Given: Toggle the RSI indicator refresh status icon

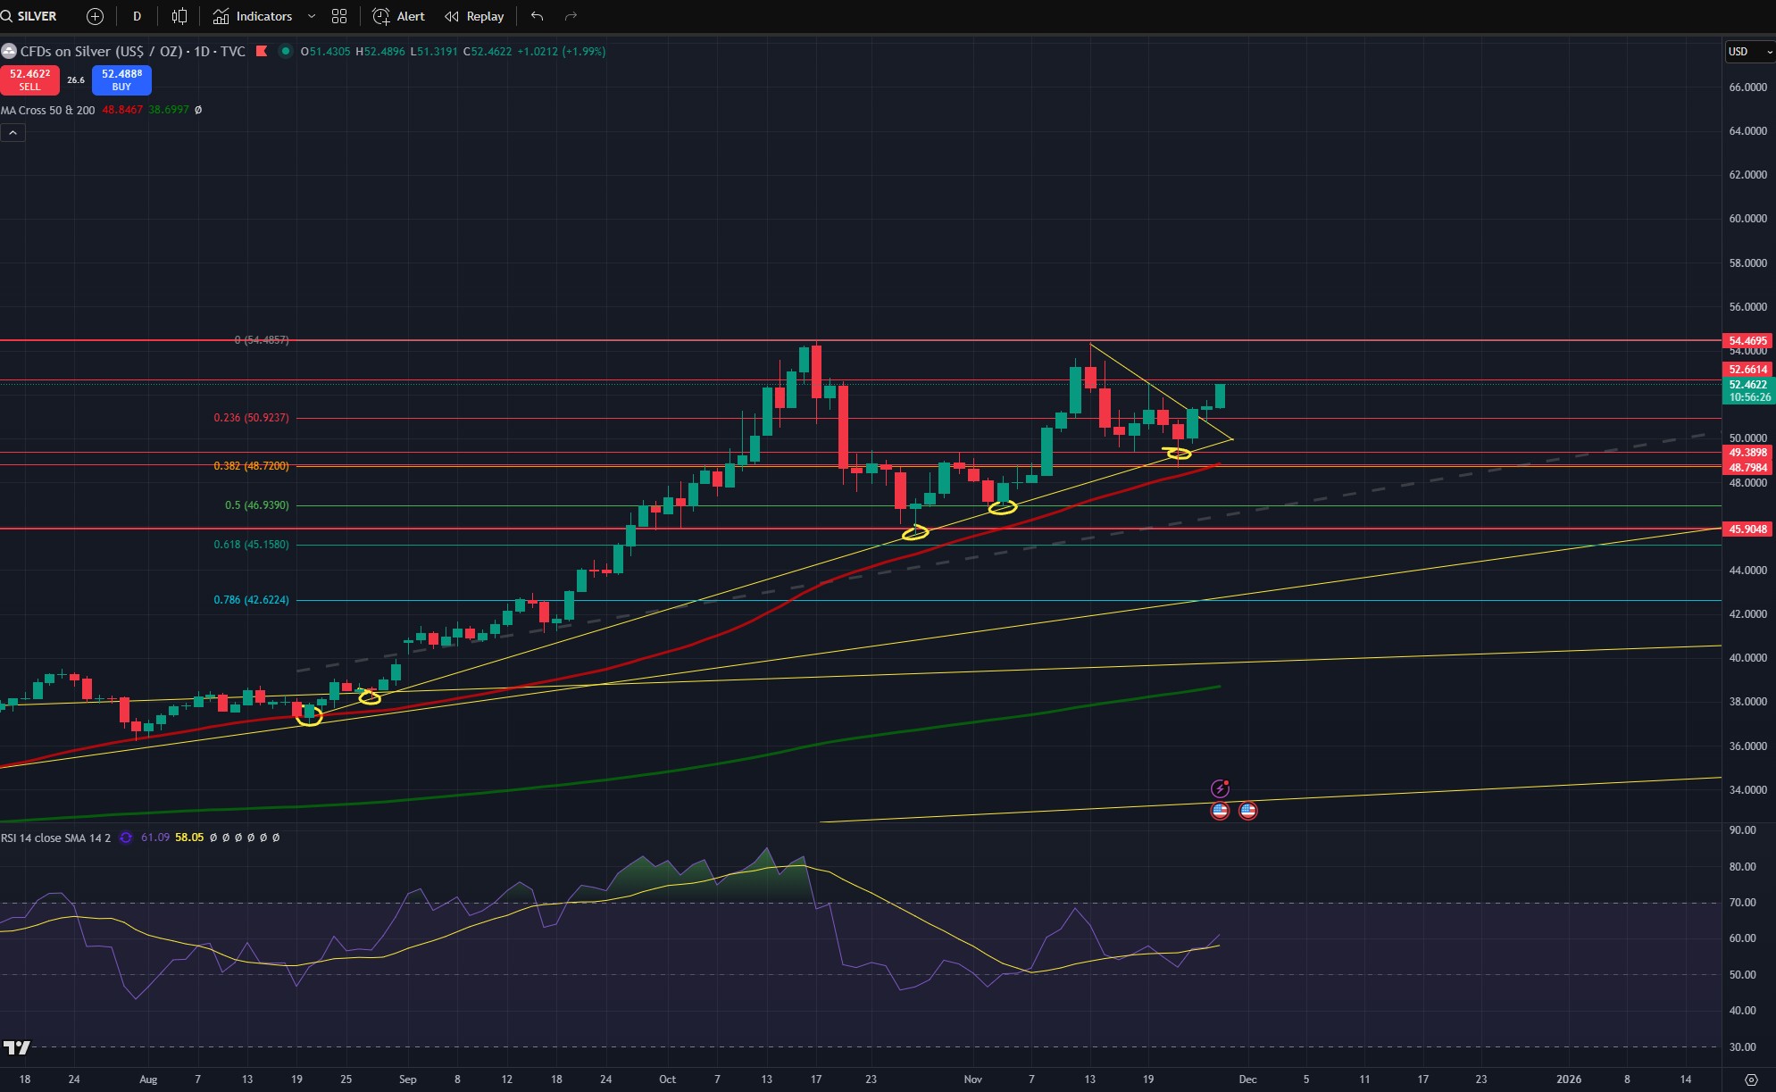Looking at the screenshot, I should click(x=126, y=838).
